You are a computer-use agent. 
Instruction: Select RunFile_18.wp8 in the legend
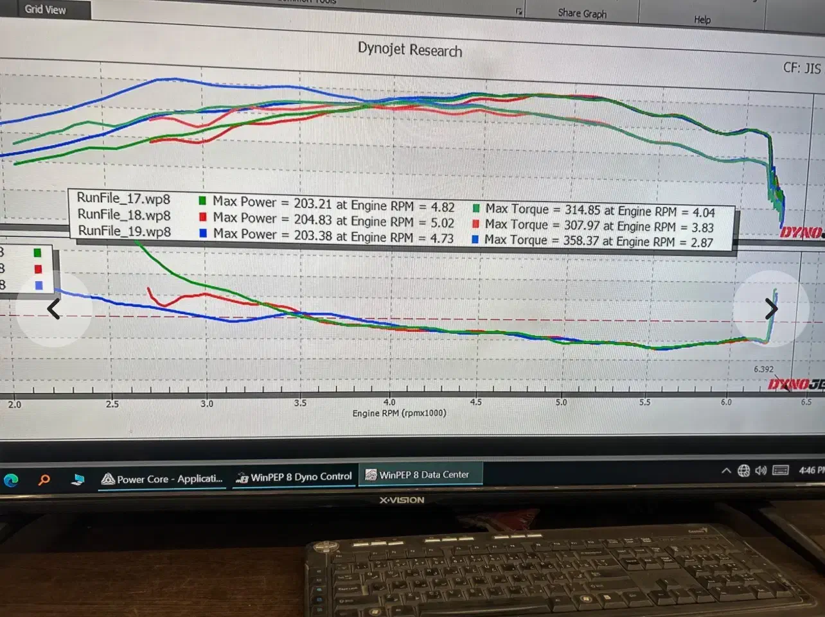[124, 214]
